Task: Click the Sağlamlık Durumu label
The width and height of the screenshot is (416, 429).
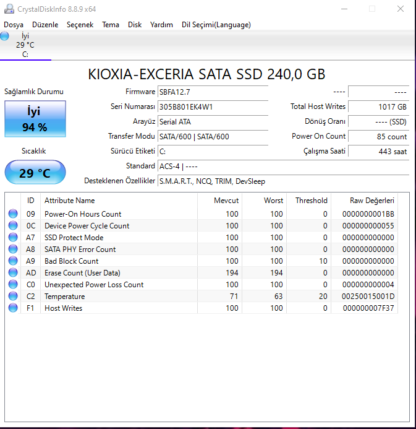Action: pos(34,92)
